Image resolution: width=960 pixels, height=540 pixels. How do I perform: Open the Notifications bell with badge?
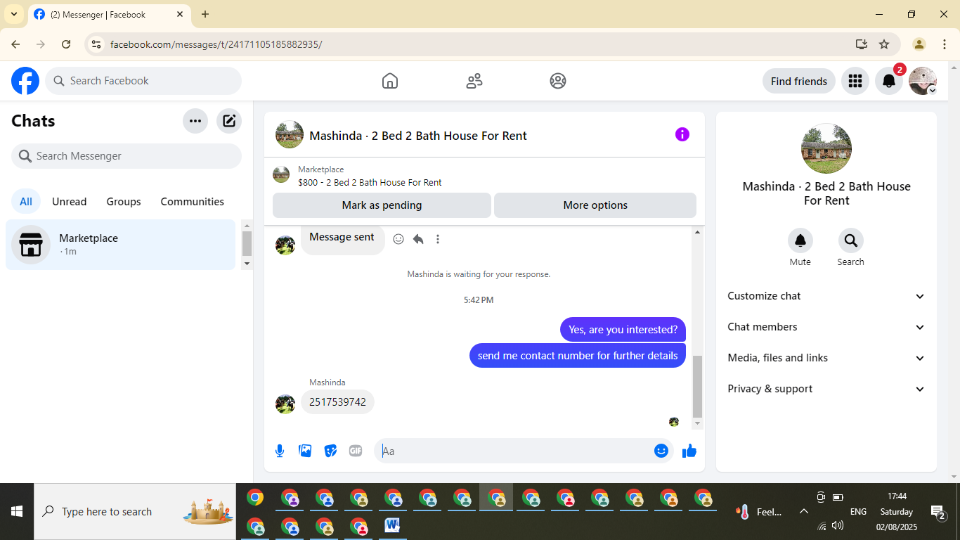pos(889,81)
